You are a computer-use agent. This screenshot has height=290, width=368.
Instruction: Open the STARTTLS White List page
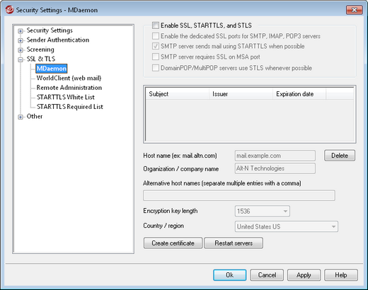[66, 97]
